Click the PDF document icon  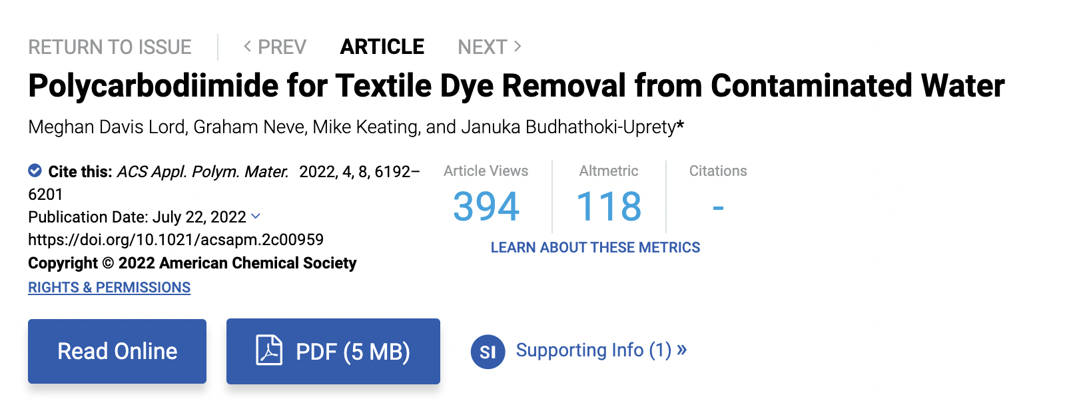269,350
